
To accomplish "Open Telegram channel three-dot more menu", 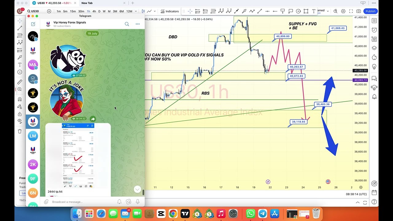I will click(x=138, y=24).
